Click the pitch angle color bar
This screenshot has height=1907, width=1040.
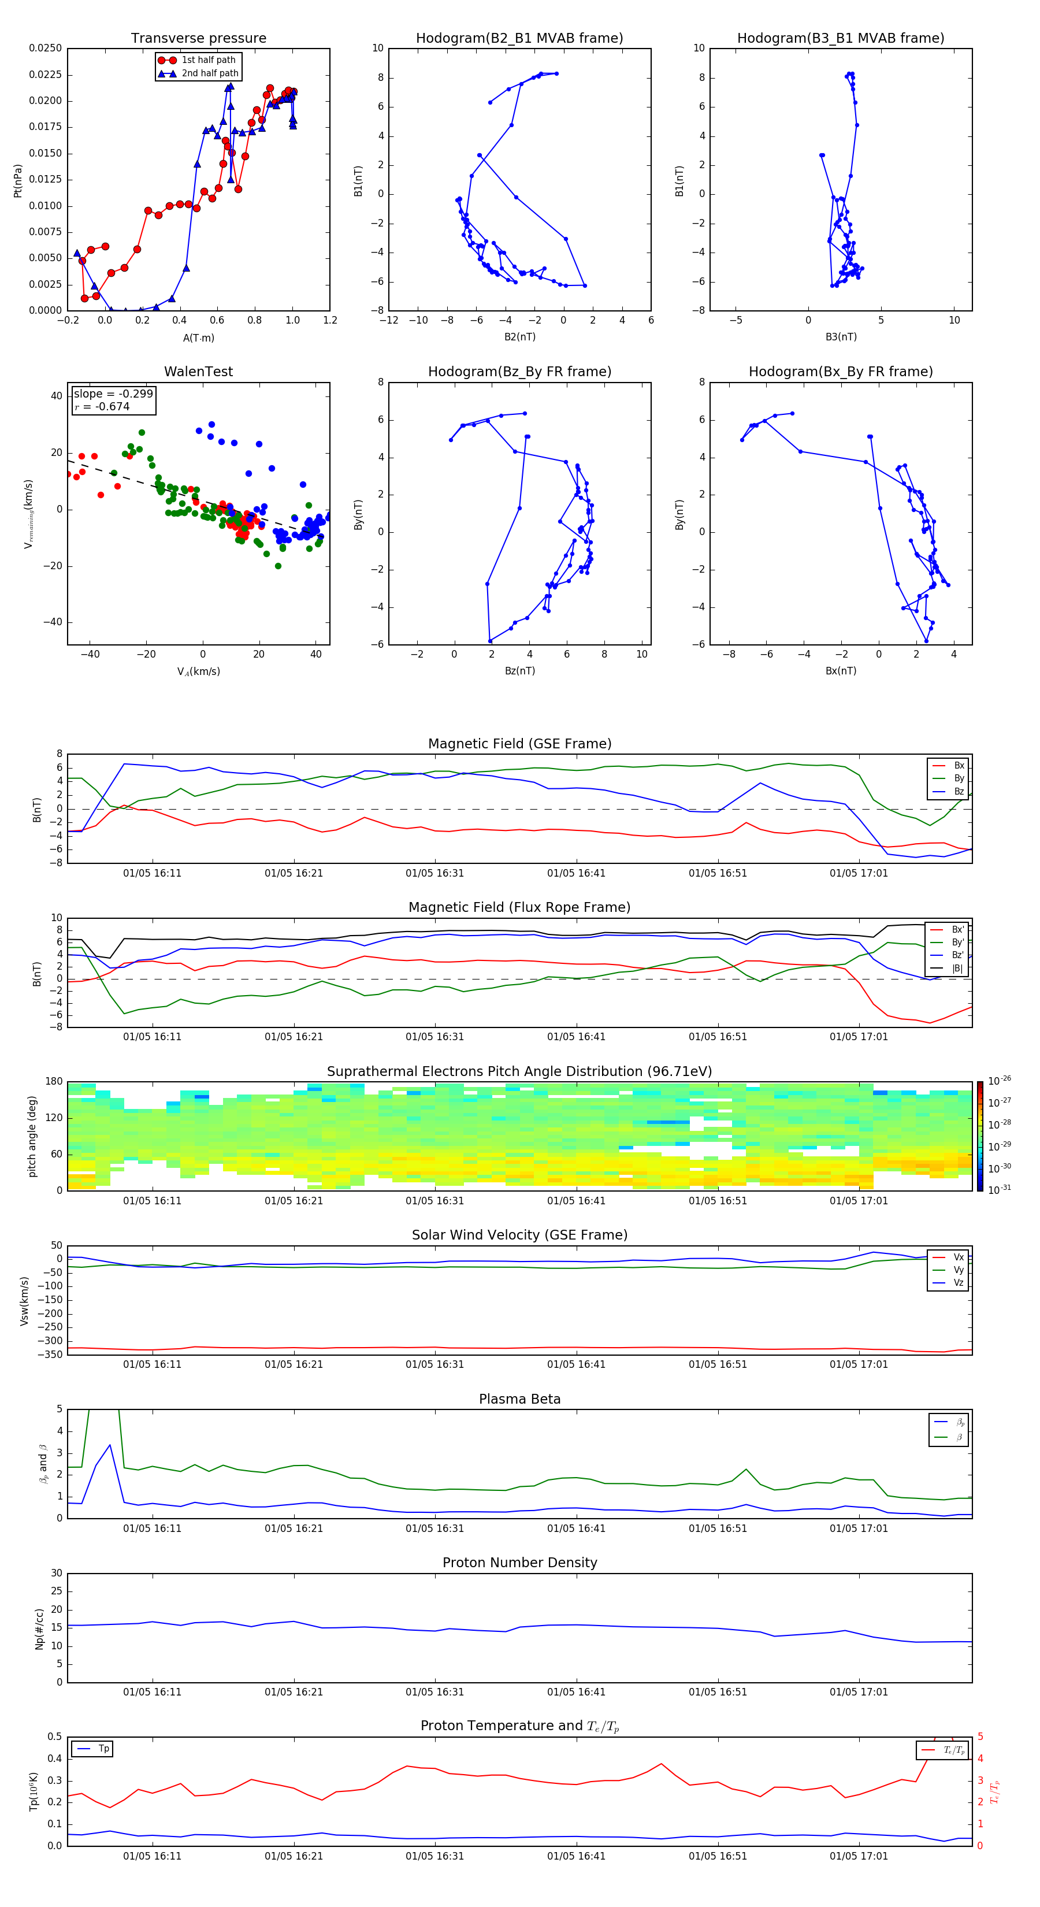click(x=980, y=1136)
